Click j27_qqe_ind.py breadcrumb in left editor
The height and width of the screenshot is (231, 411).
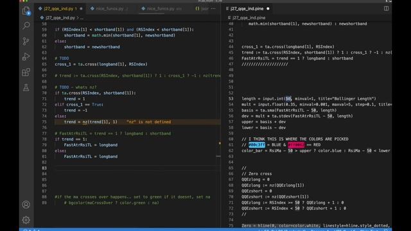click(x=60, y=18)
